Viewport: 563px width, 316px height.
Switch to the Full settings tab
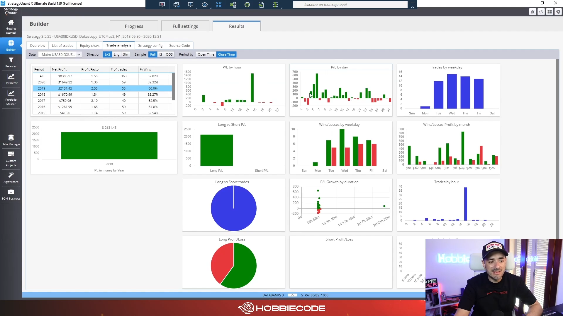click(x=185, y=26)
